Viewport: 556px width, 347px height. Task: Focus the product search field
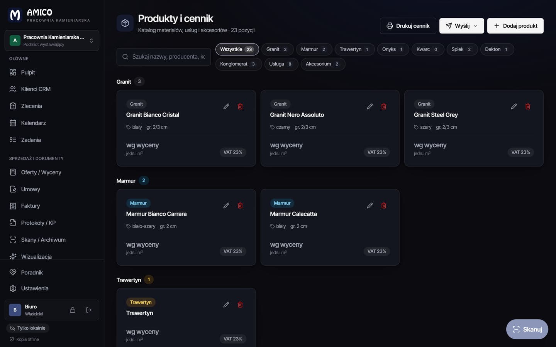click(x=164, y=57)
